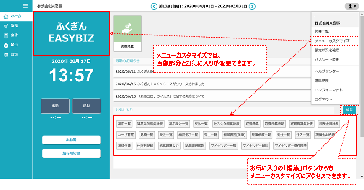Click the 棚卸調整[在庫] favorite button

coord(235,135)
